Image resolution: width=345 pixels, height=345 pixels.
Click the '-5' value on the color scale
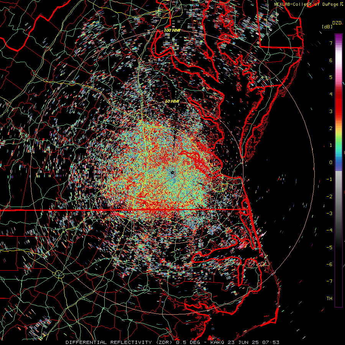coord(329,248)
